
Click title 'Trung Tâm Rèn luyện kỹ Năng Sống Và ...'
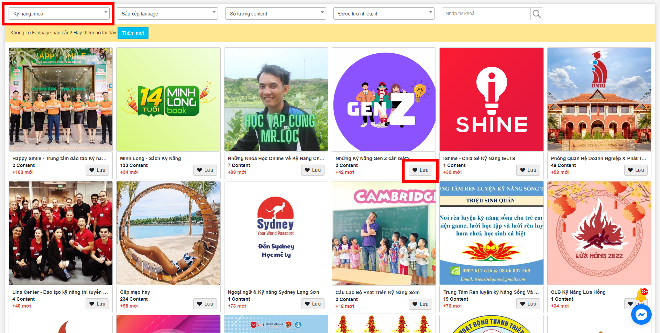tap(491, 292)
